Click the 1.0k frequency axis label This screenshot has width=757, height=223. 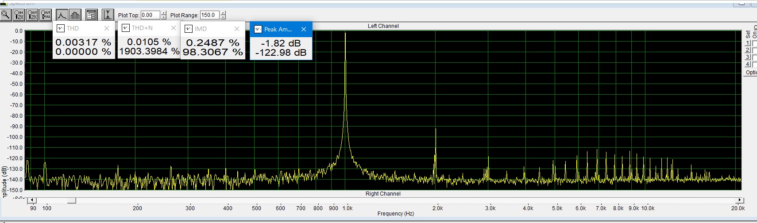[348, 208]
